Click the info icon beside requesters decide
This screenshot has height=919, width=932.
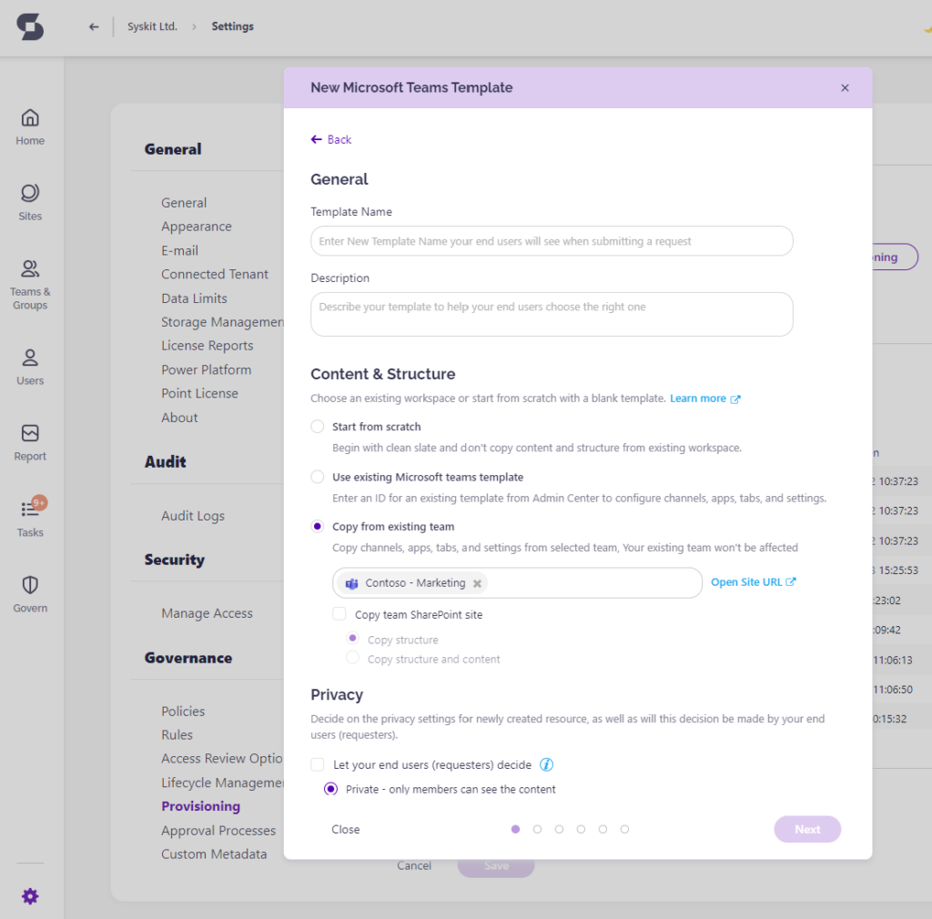tap(546, 764)
